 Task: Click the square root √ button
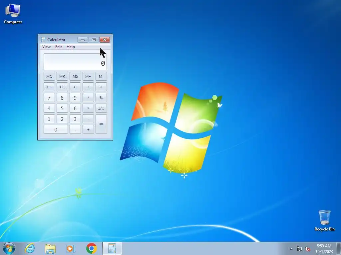click(x=101, y=87)
